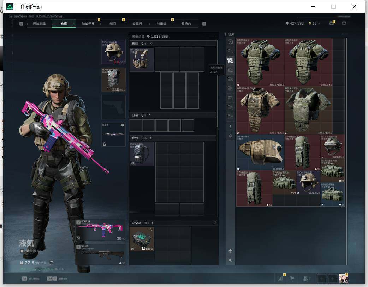Click the second empty squad plus slot

coord(332,279)
